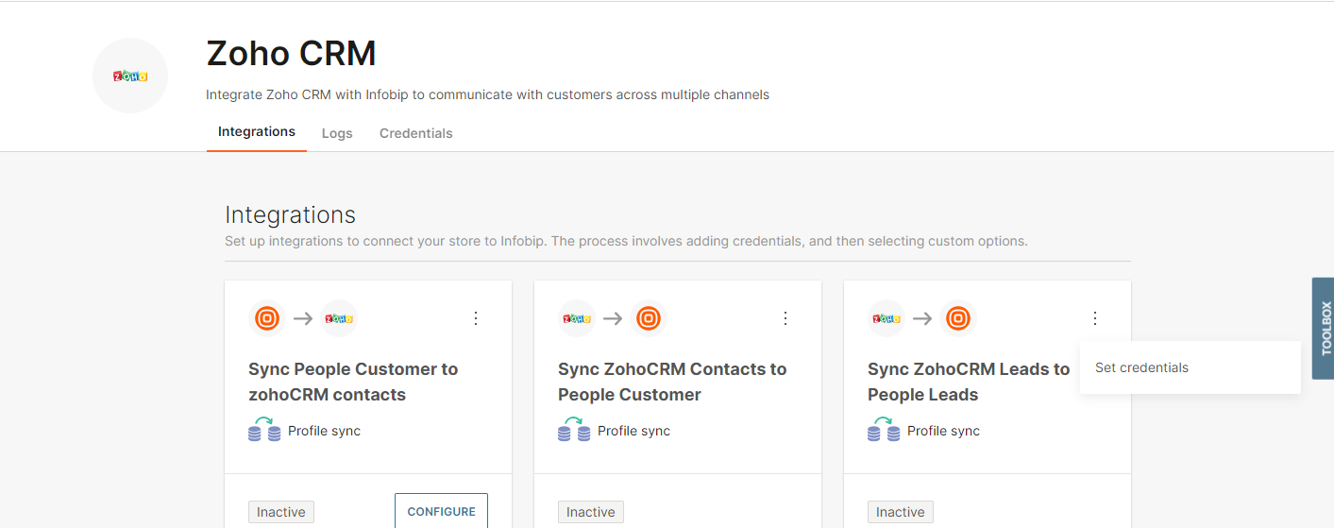
Task: Select Set credentials menu option
Action: pos(1141,367)
